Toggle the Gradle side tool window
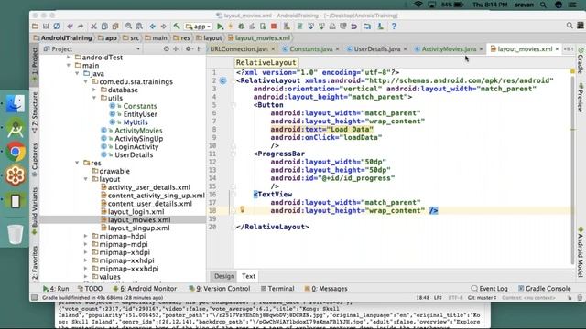 click(581, 59)
